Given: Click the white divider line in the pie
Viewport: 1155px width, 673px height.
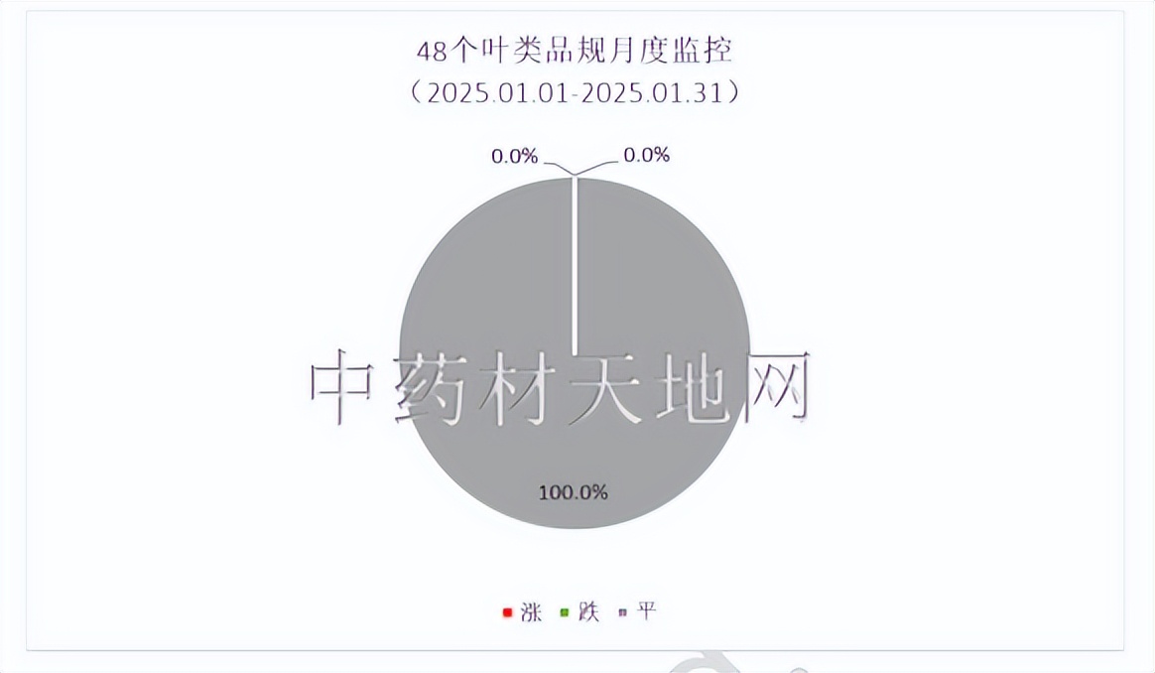Looking at the screenshot, I should [x=575, y=265].
